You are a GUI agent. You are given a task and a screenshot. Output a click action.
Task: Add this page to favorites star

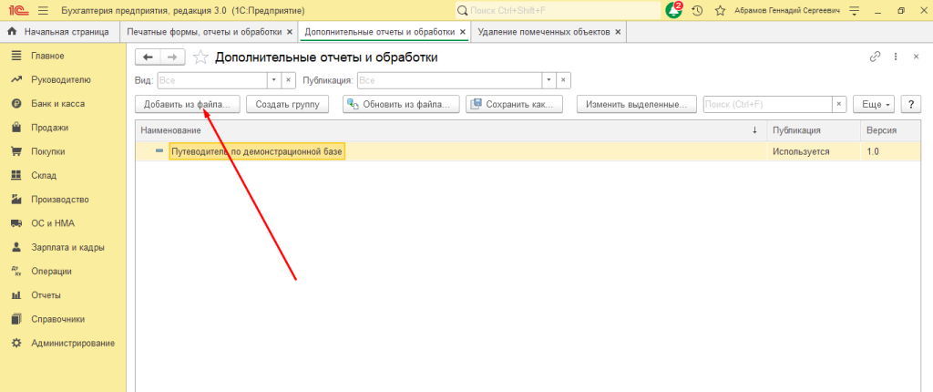[200, 57]
